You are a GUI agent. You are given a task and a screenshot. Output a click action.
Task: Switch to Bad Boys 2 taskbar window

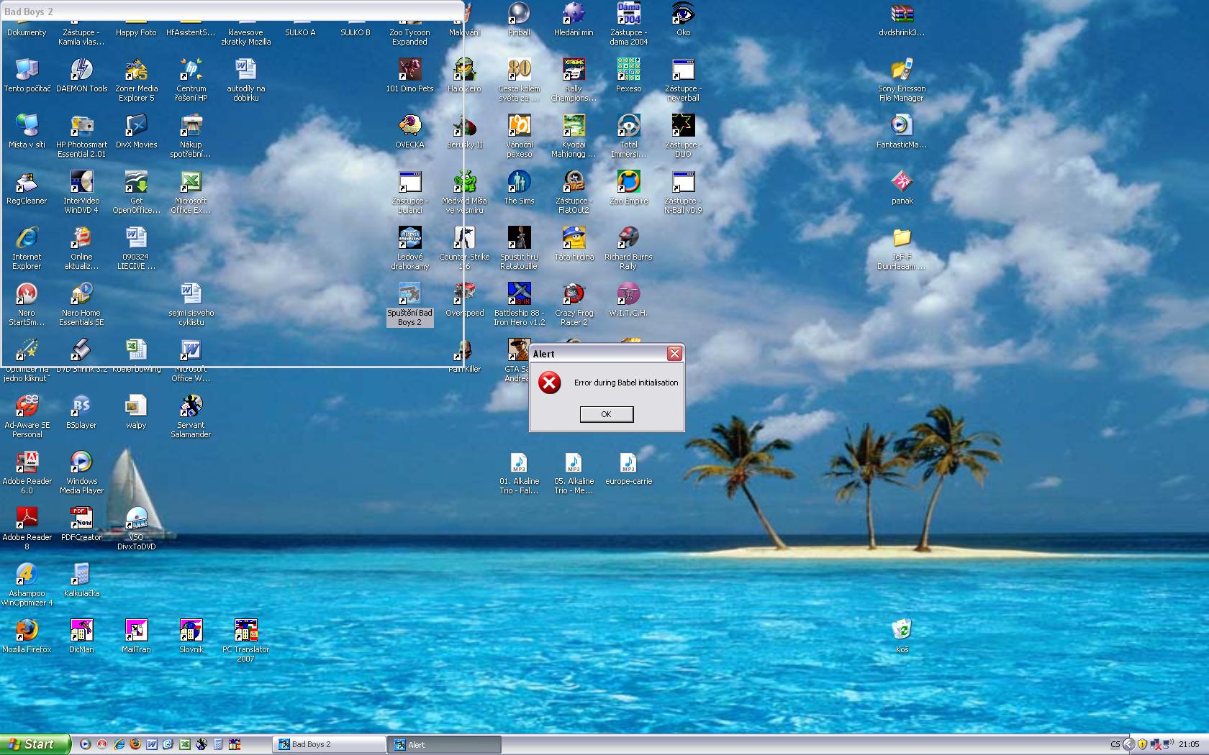click(329, 744)
